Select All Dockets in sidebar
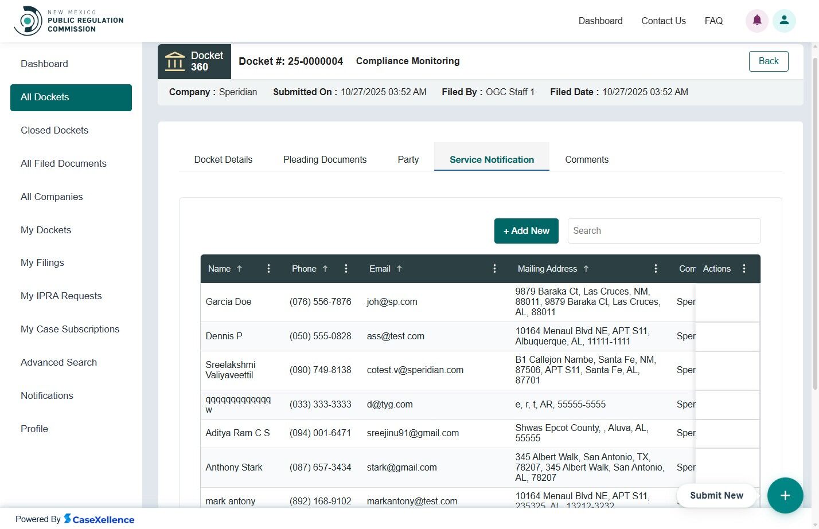This screenshot has width=819, height=529. (71, 97)
